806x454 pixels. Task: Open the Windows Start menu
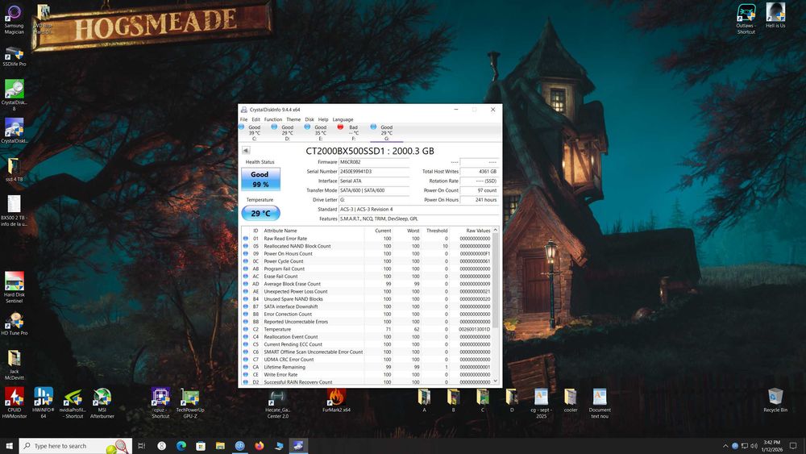click(9, 446)
